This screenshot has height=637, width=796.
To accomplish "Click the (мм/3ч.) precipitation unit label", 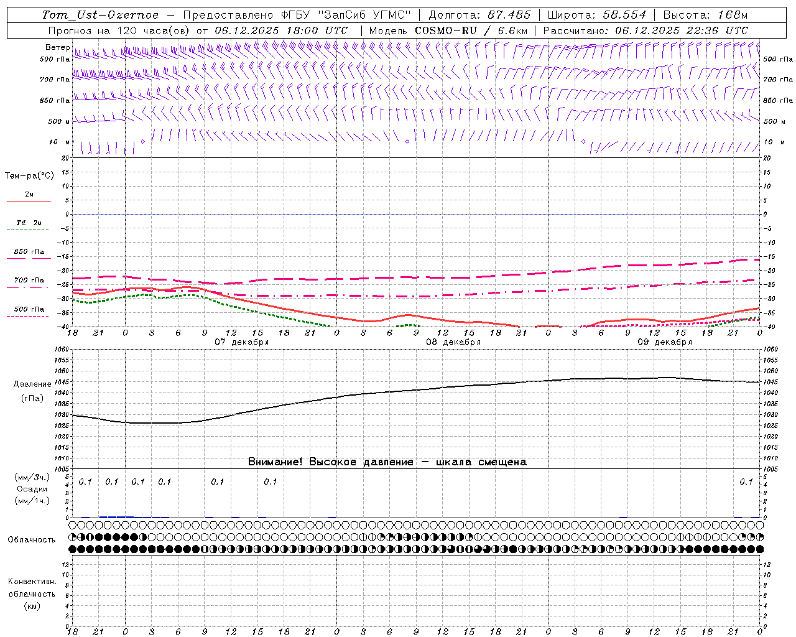I will (x=32, y=478).
